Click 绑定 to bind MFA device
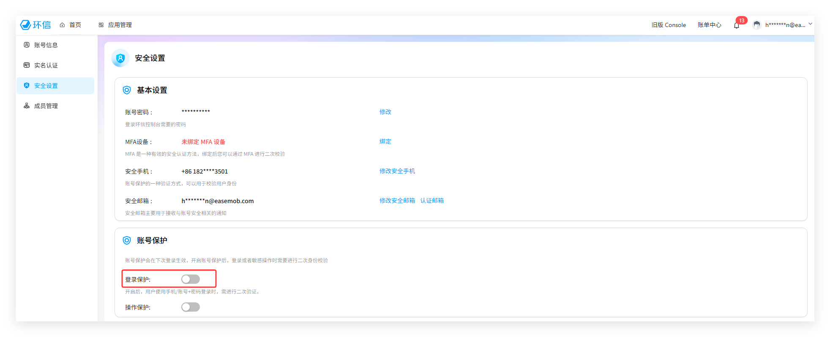The height and width of the screenshot is (337, 830). point(385,141)
